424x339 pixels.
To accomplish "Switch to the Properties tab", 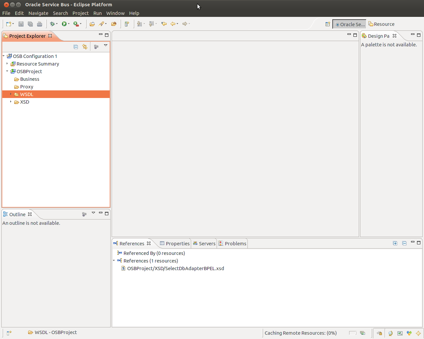I will coord(175,243).
